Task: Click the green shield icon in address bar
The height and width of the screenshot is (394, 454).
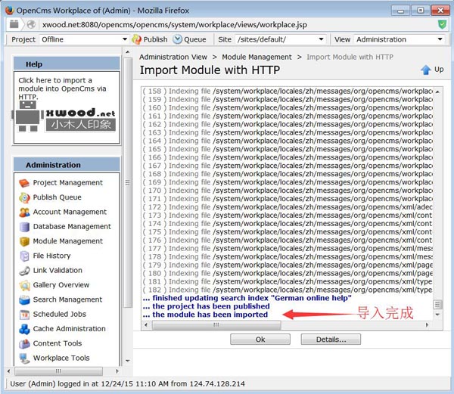Action: click(x=442, y=25)
